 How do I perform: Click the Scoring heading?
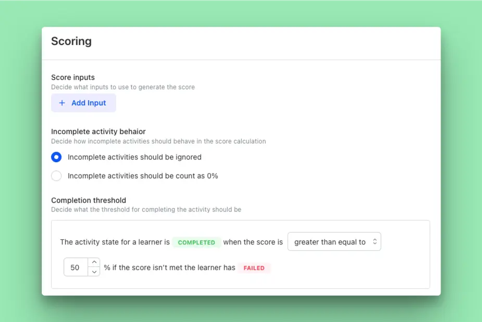[x=71, y=41]
